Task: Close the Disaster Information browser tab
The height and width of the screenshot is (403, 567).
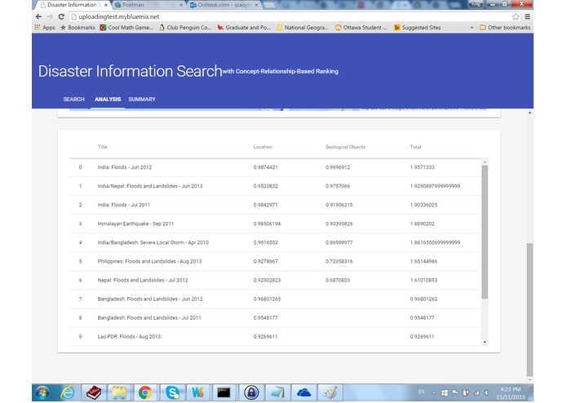Action: (105, 5)
